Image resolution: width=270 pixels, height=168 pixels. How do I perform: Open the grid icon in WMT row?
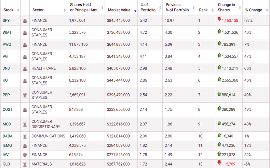pyautogui.click(x=25, y=33)
